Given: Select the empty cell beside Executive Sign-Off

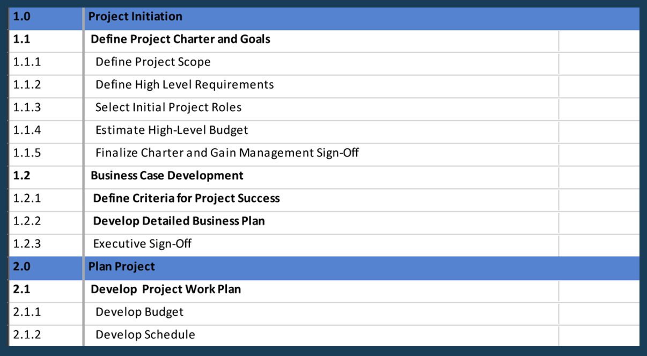Looking at the screenshot, I should tap(599, 244).
